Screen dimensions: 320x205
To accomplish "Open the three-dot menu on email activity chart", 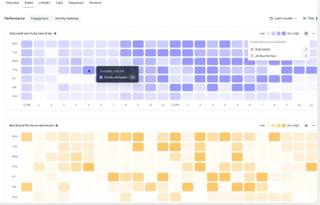I will click(313, 33).
